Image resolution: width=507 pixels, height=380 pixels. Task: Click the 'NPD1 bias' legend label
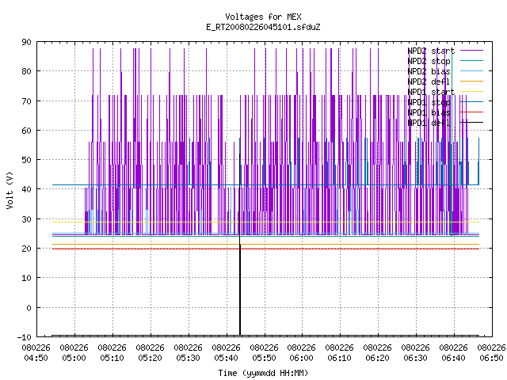tap(429, 112)
